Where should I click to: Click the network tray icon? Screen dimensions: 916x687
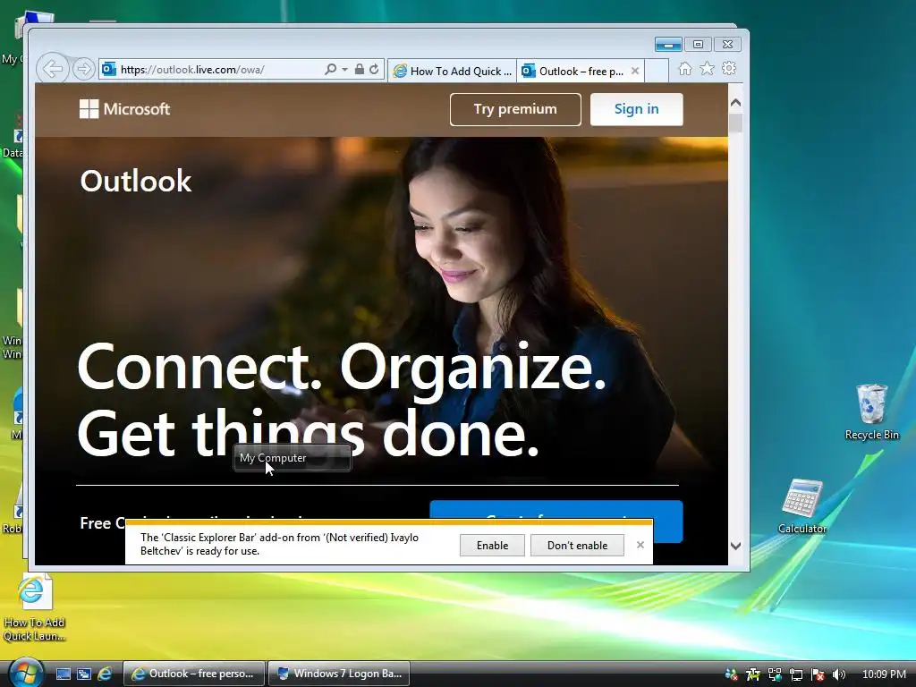[x=795, y=674]
